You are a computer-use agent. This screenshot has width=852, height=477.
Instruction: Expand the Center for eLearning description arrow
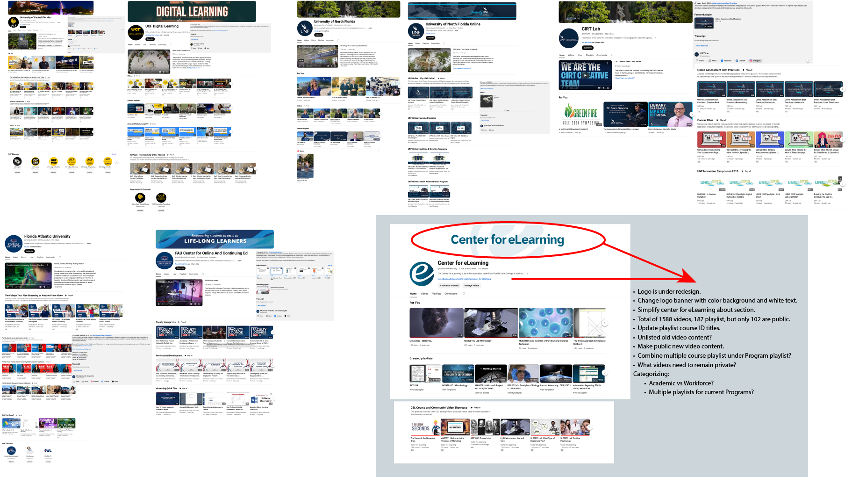point(527,274)
